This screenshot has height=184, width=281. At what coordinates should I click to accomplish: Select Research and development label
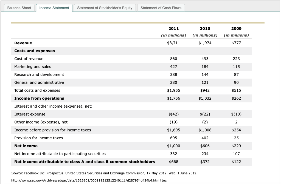point(39,74)
